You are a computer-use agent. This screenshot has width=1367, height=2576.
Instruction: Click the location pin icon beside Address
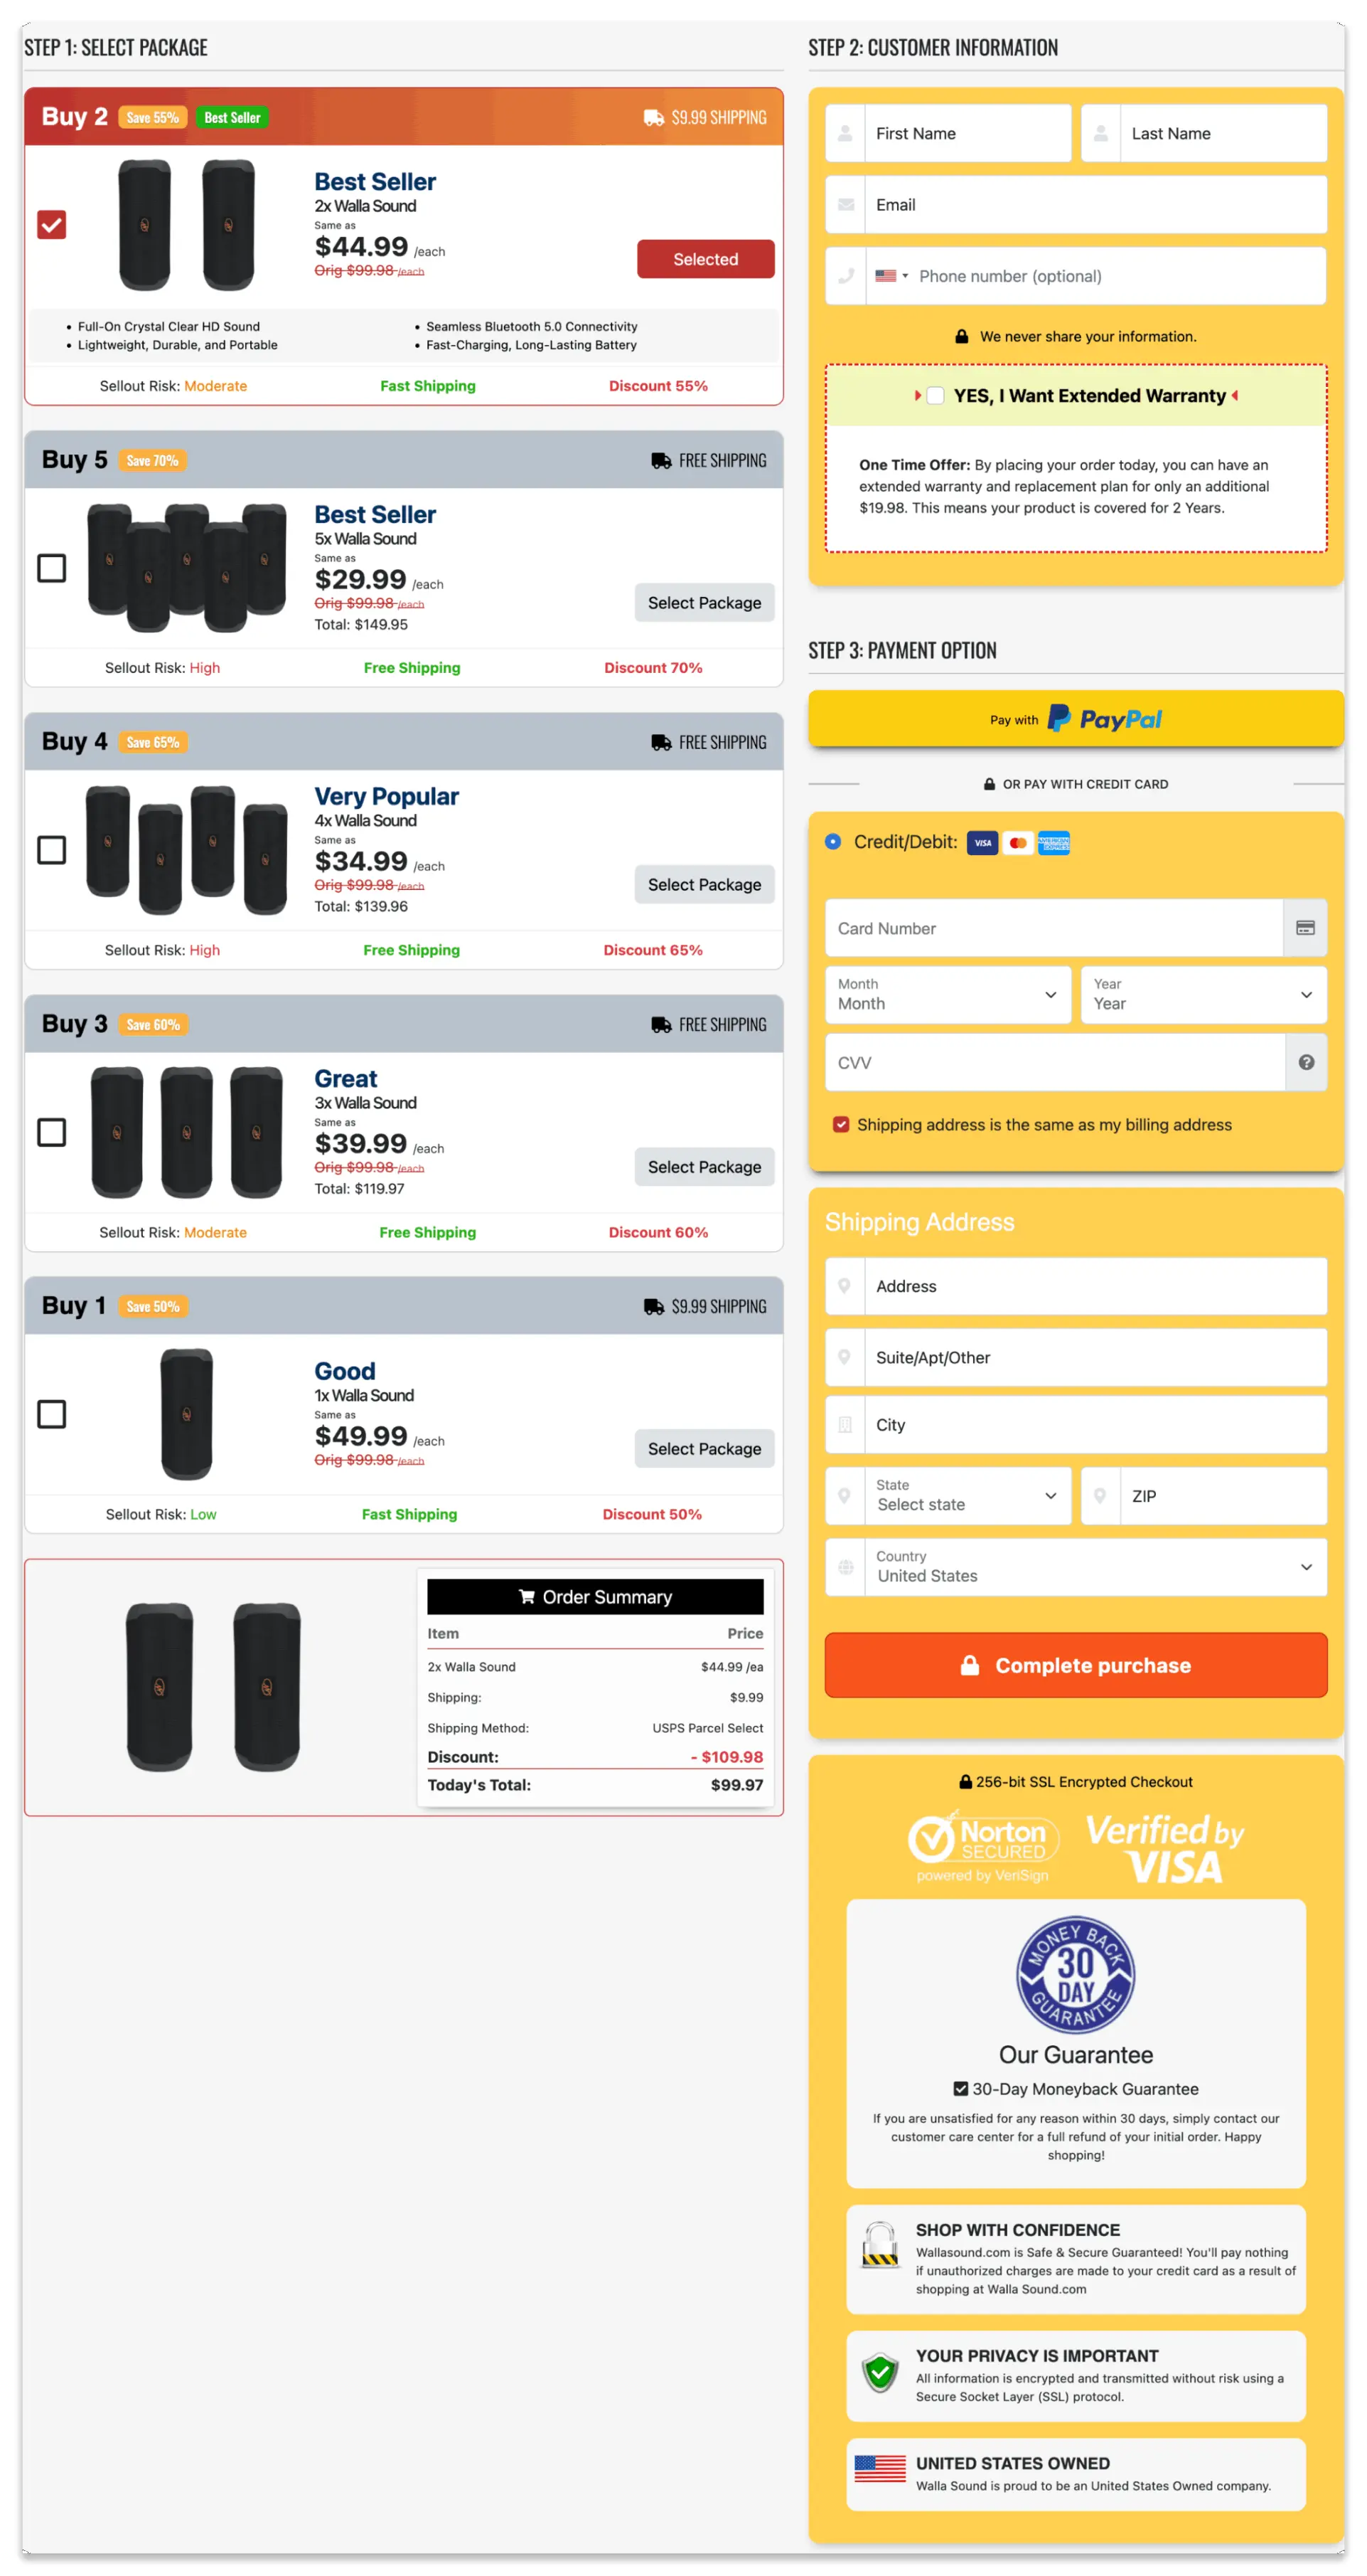pos(845,1286)
